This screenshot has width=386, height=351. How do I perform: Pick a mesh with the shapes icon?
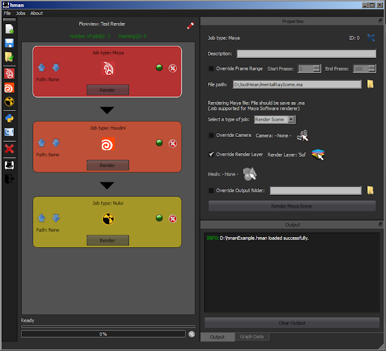click(x=250, y=174)
